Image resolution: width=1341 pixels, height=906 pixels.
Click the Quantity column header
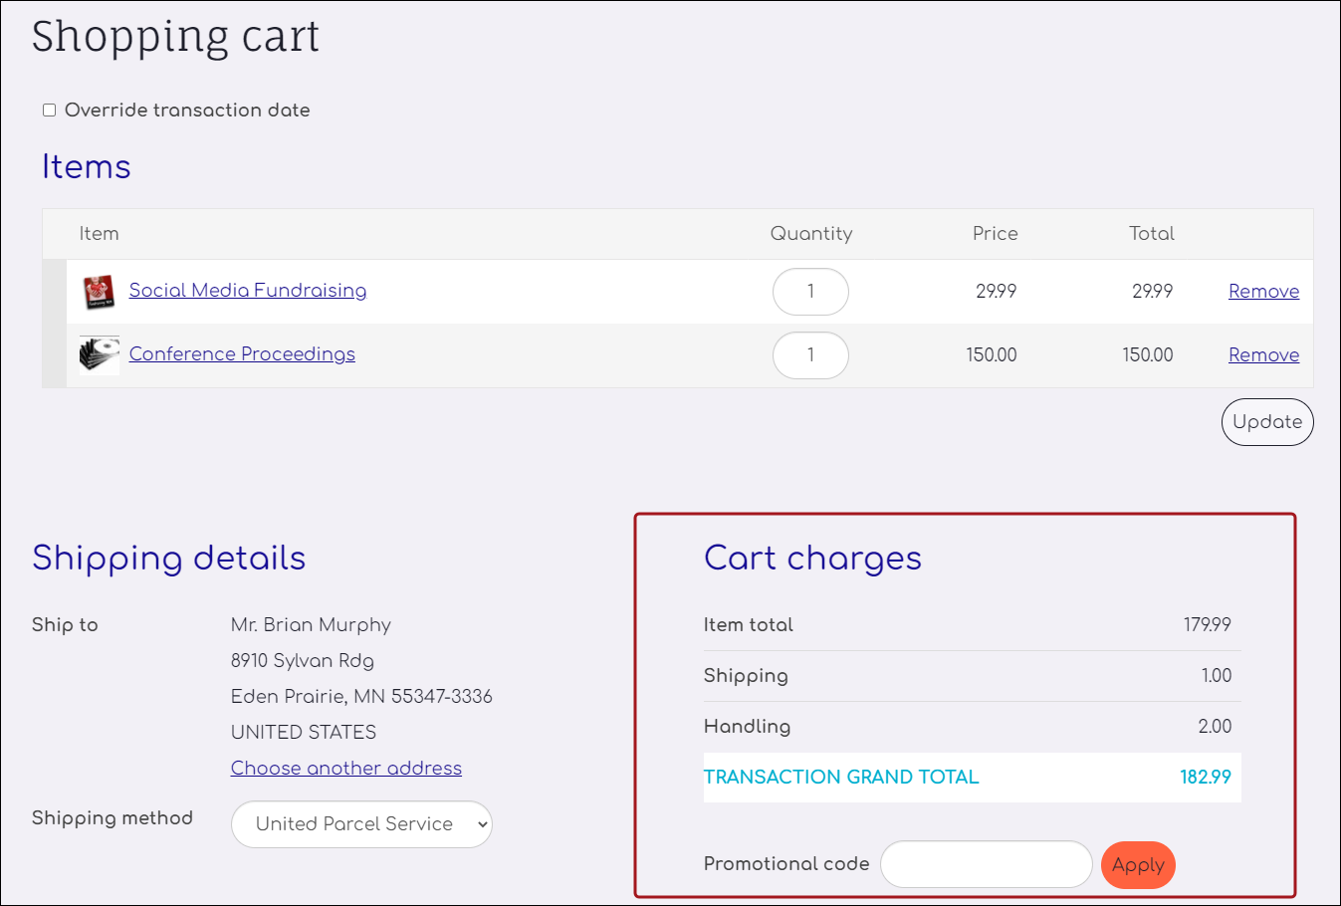(811, 233)
